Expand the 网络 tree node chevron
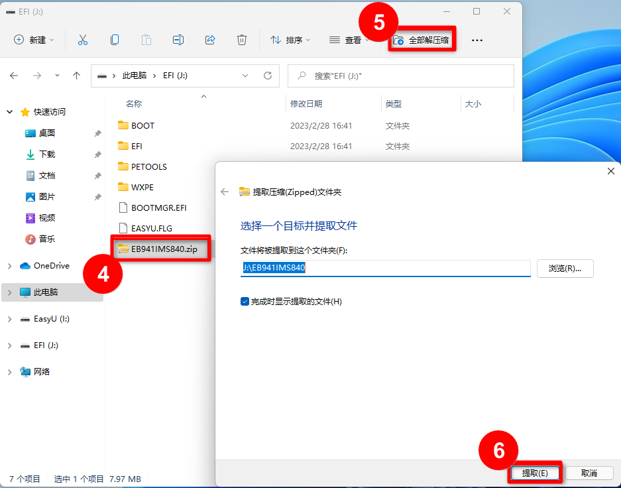 (9, 372)
